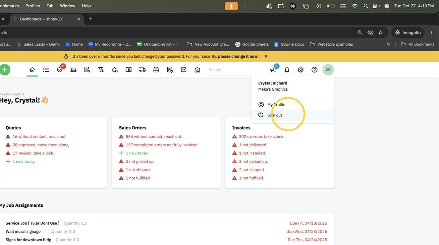The width and height of the screenshot is (439, 245).
Task: Open 'Signs for downtown bldg' job
Action: tap(28, 240)
